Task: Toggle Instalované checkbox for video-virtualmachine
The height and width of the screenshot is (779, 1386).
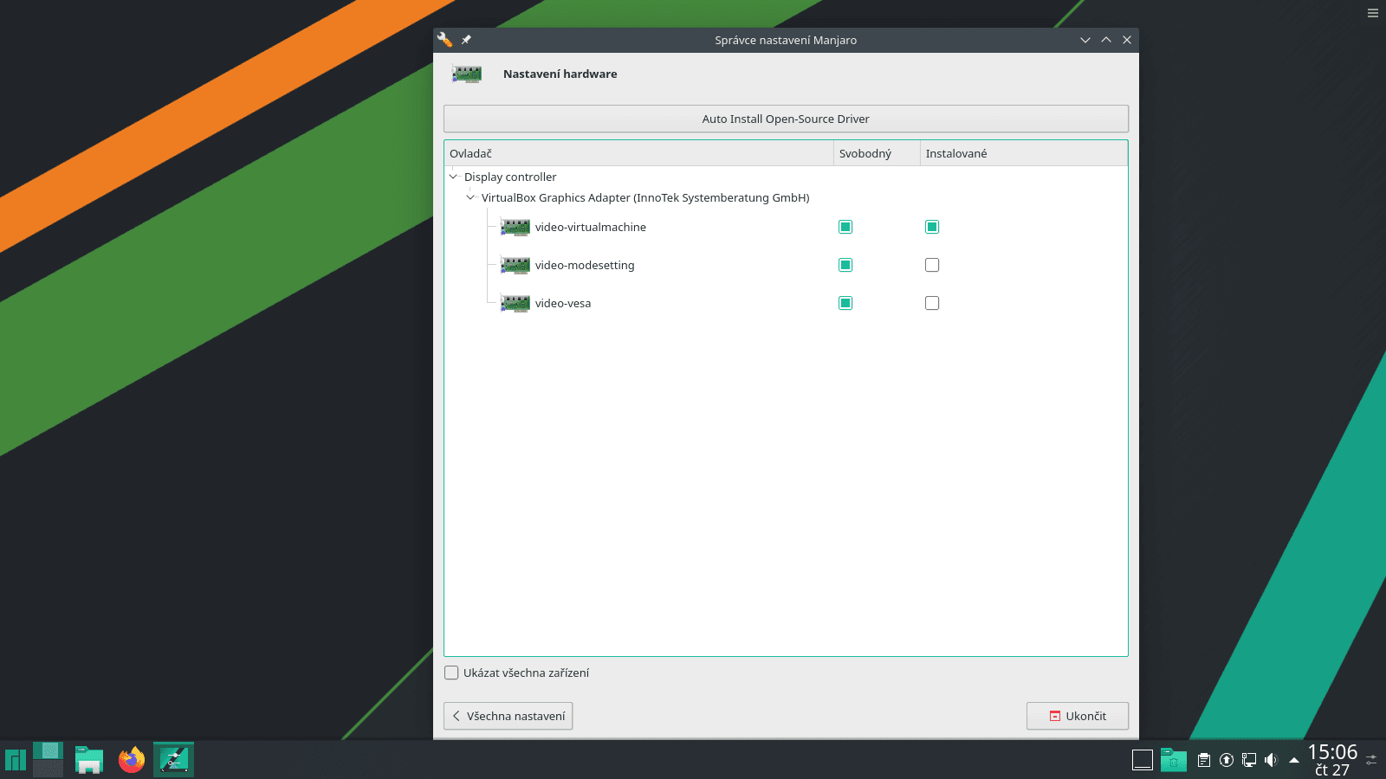Action: (932, 227)
